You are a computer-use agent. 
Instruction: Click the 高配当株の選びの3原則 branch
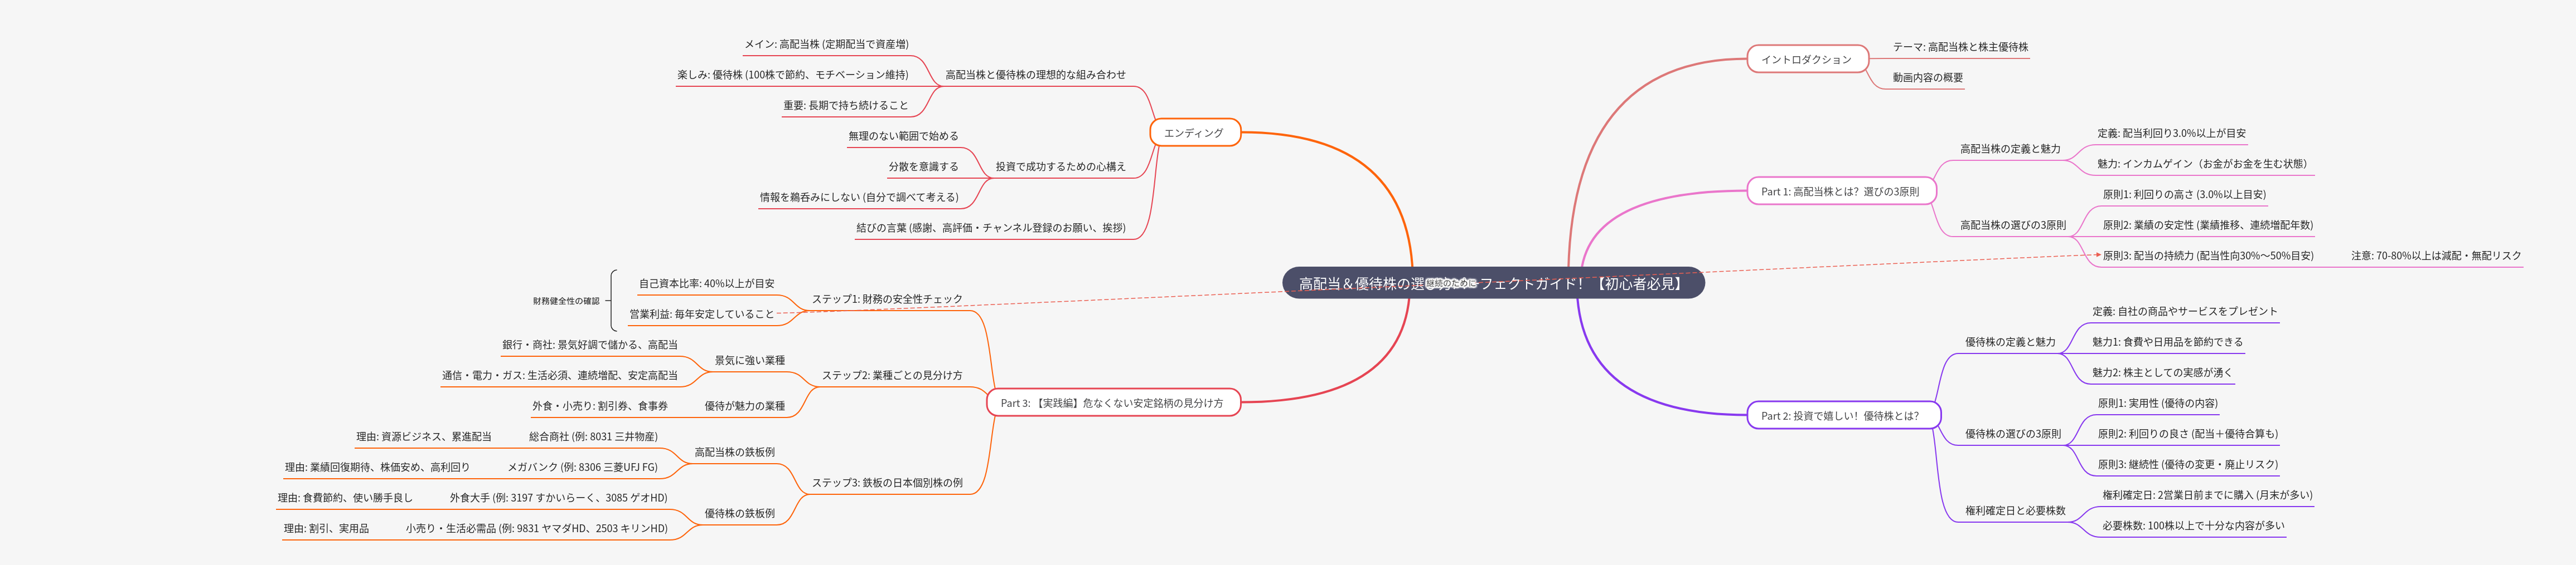(x=2012, y=225)
